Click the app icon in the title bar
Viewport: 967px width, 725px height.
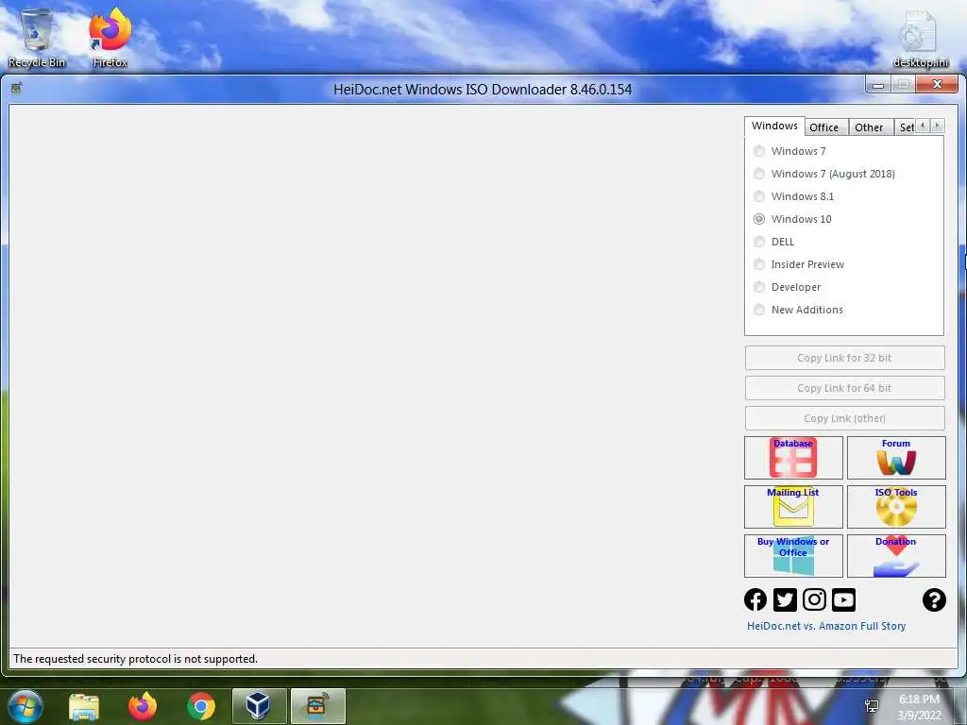(17, 88)
